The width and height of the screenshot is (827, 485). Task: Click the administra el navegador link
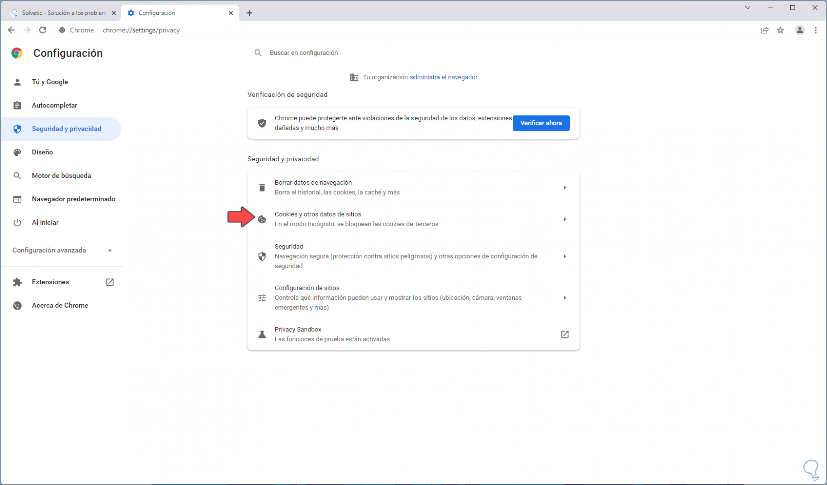point(444,77)
